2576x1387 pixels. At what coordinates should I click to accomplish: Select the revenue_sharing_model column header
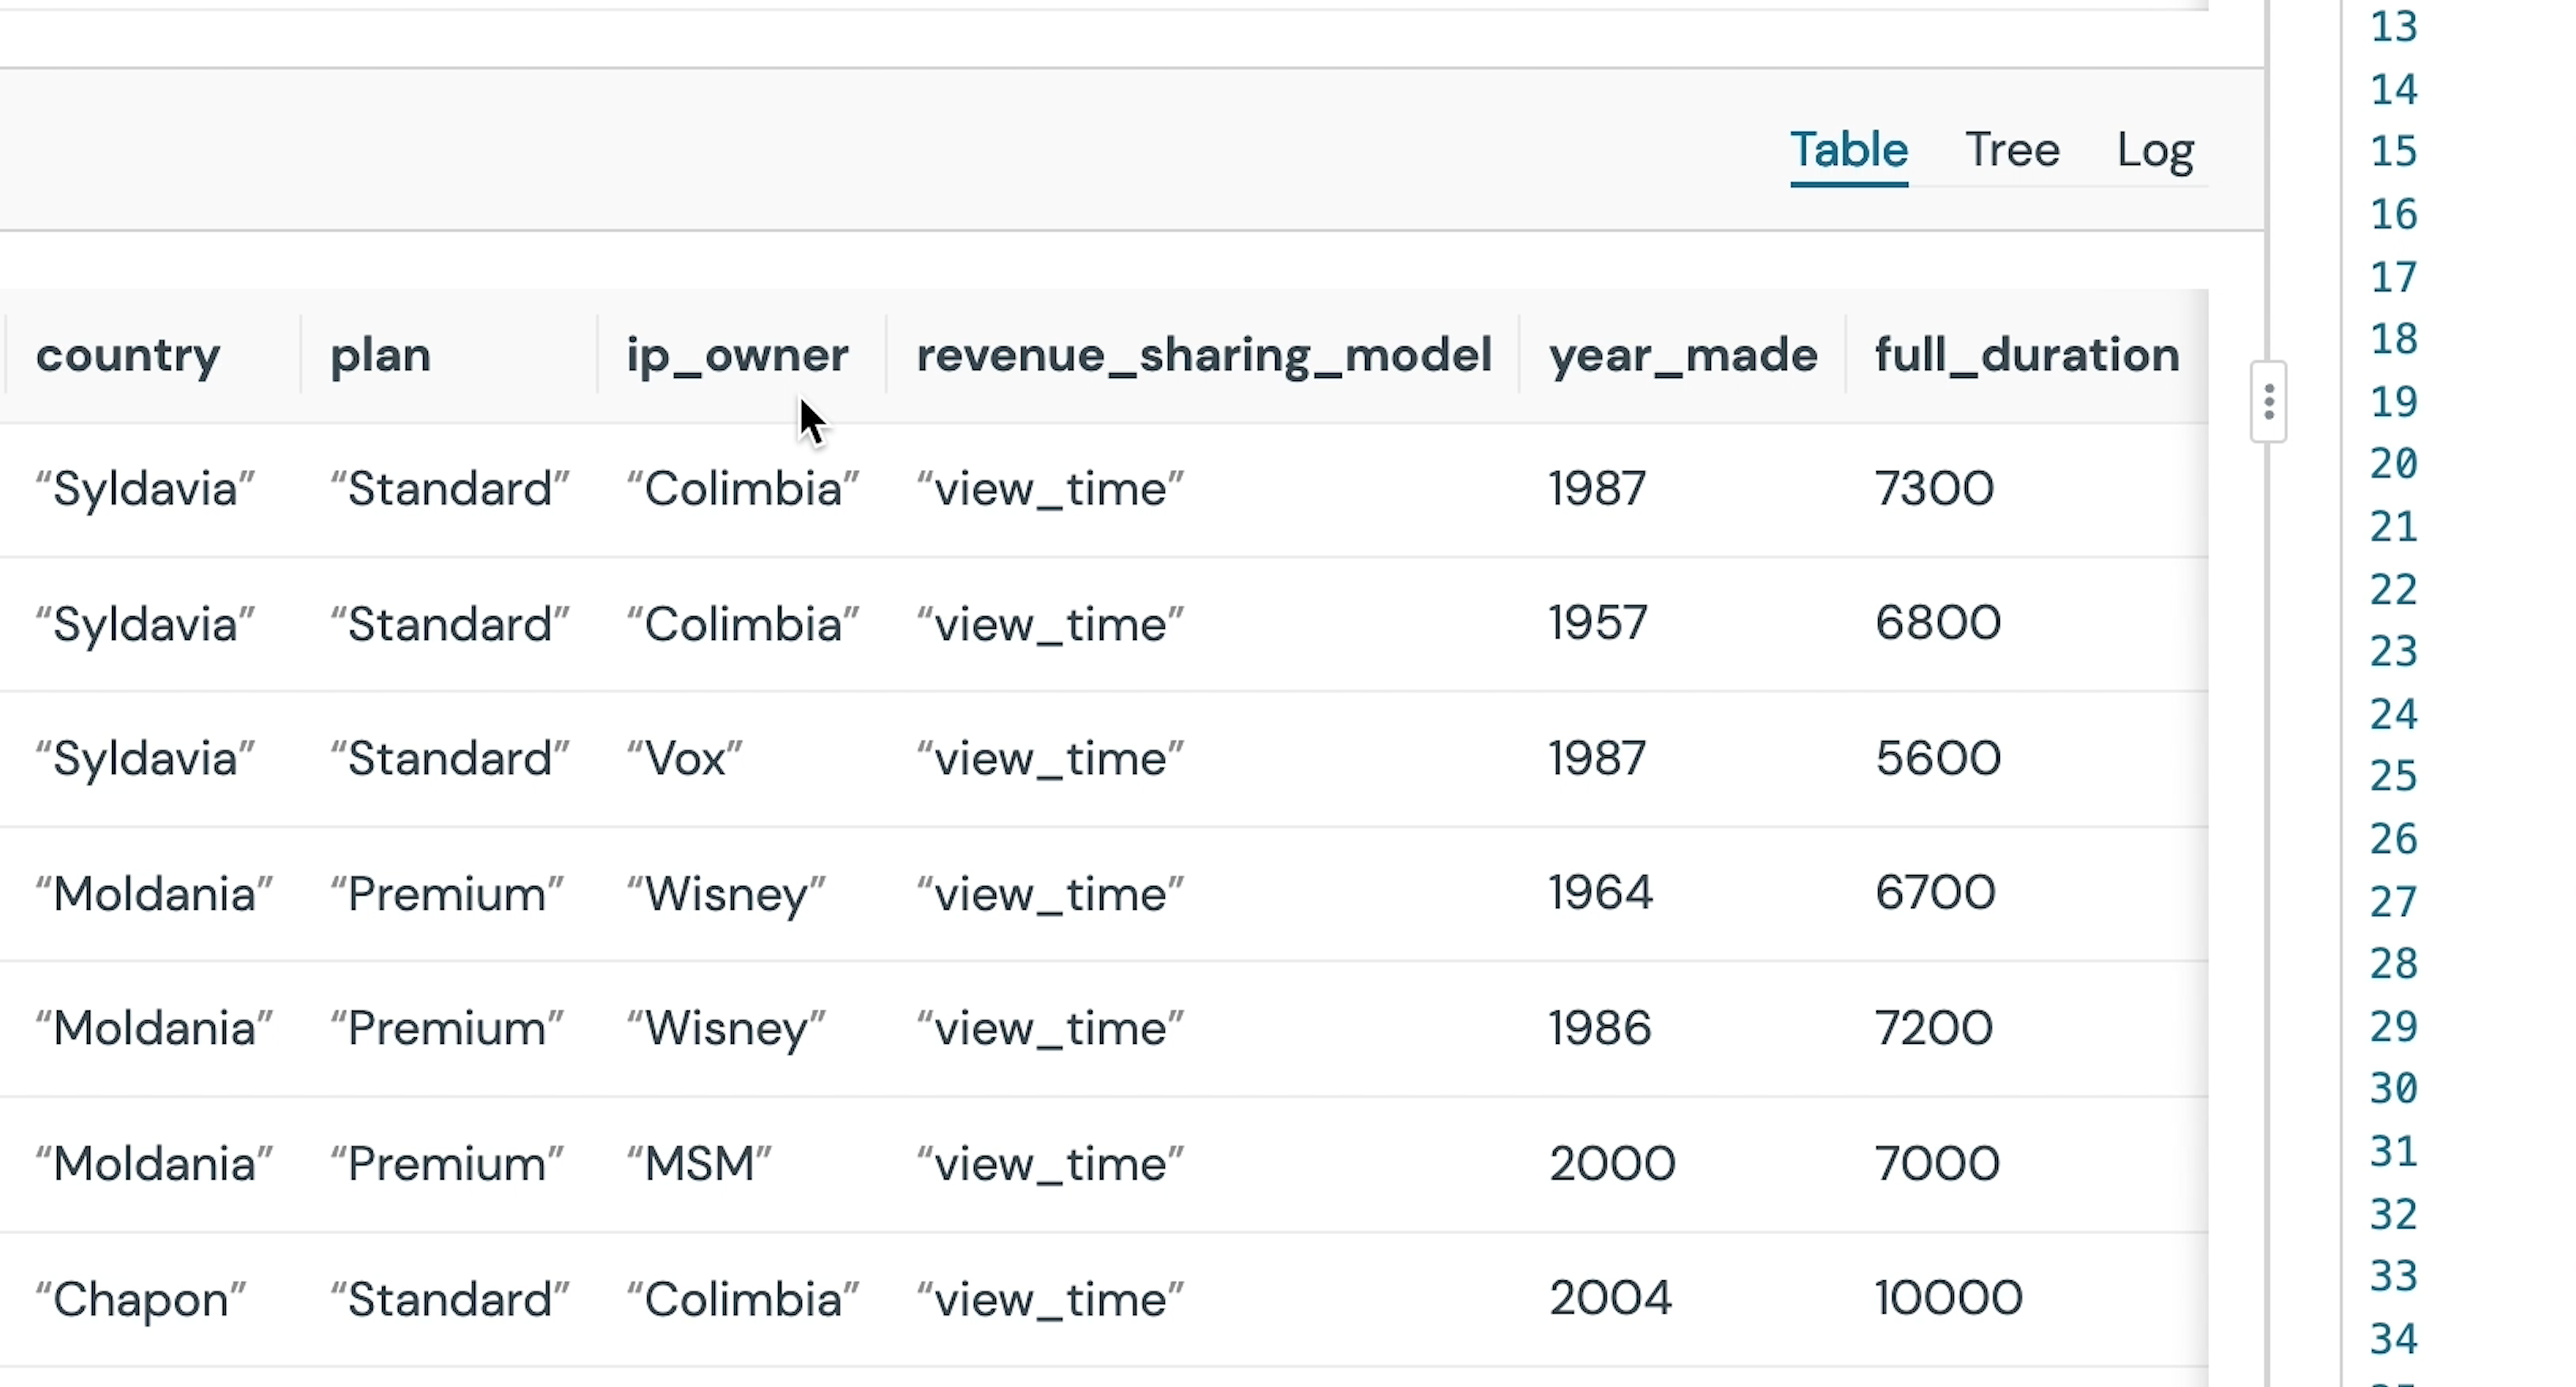point(1203,356)
